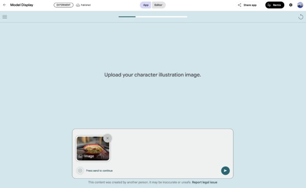Click the plus add-attachment icon

(80, 170)
